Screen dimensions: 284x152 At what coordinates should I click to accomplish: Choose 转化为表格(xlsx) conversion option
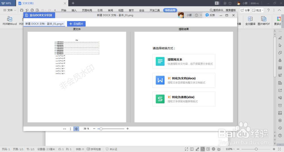coord(184,99)
